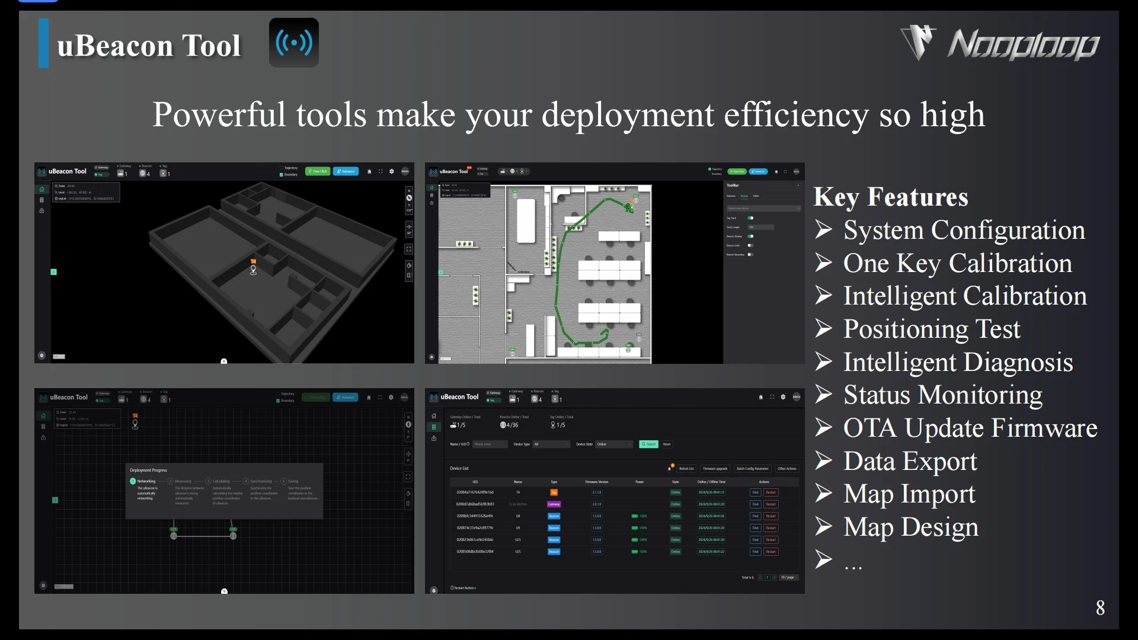Click fullscreen fit icon beside 3D building view
This screenshot has width=1138, height=640.
[409, 249]
